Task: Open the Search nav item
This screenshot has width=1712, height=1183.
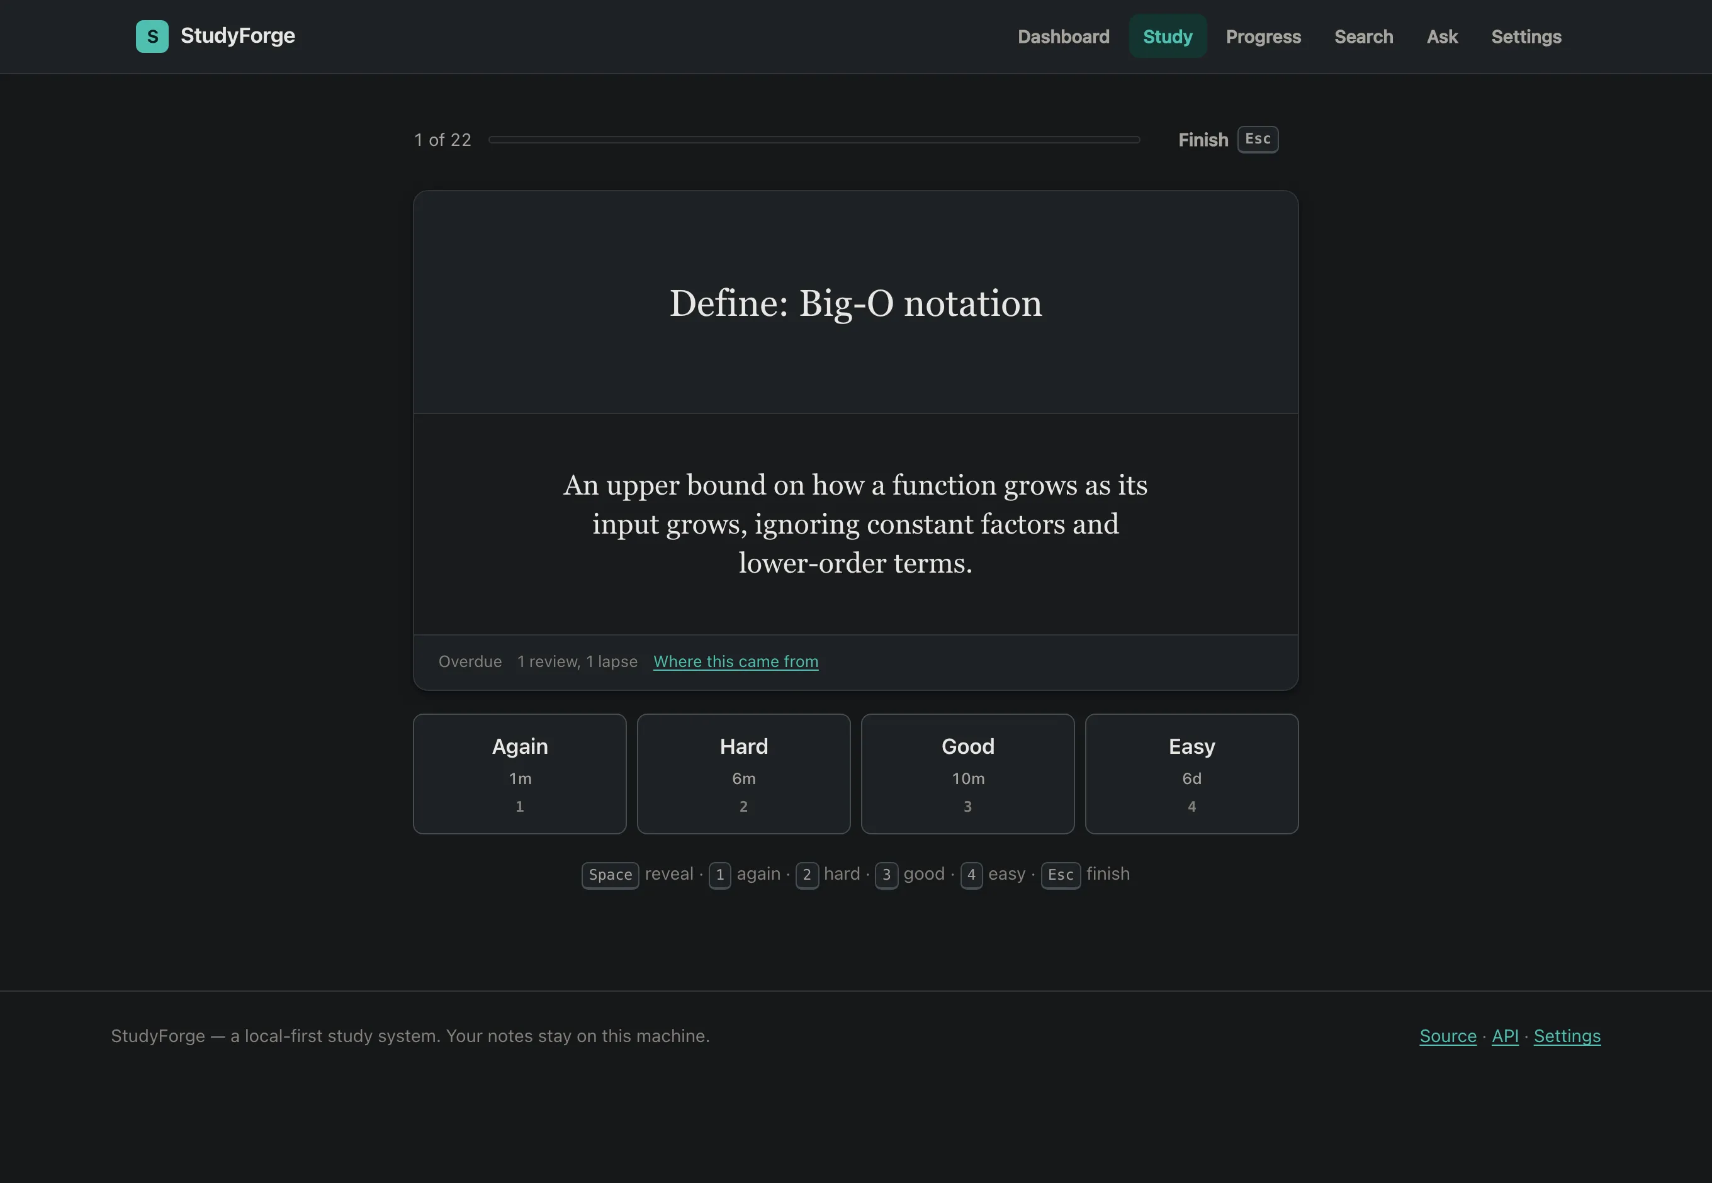Action: click(1363, 36)
